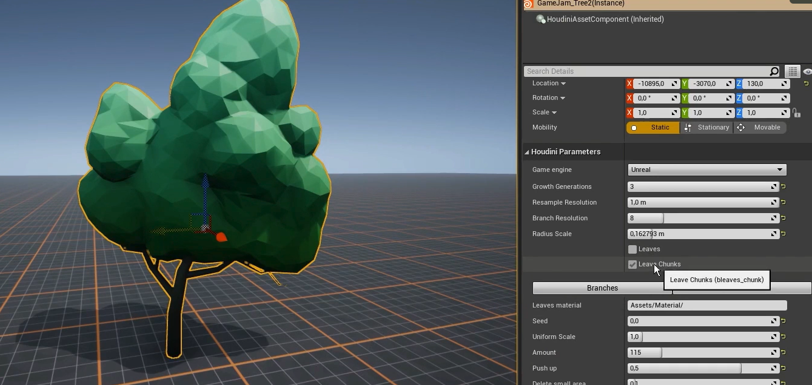Edit the Leaves material path field
Image resolution: width=812 pixels, height=385 pixels.
point(707,305)
